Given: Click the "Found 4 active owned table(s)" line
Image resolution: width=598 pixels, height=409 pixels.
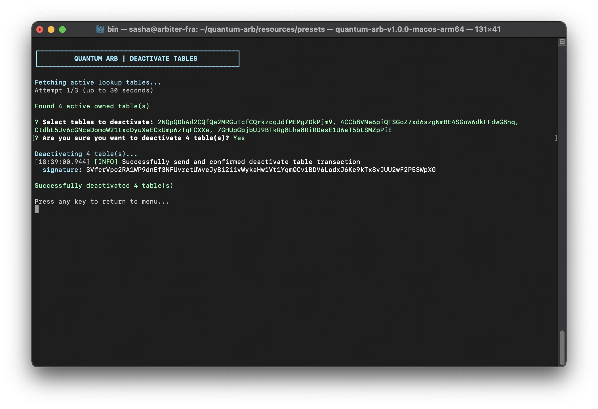Looking at the screenshot, I should coord(92,106).
